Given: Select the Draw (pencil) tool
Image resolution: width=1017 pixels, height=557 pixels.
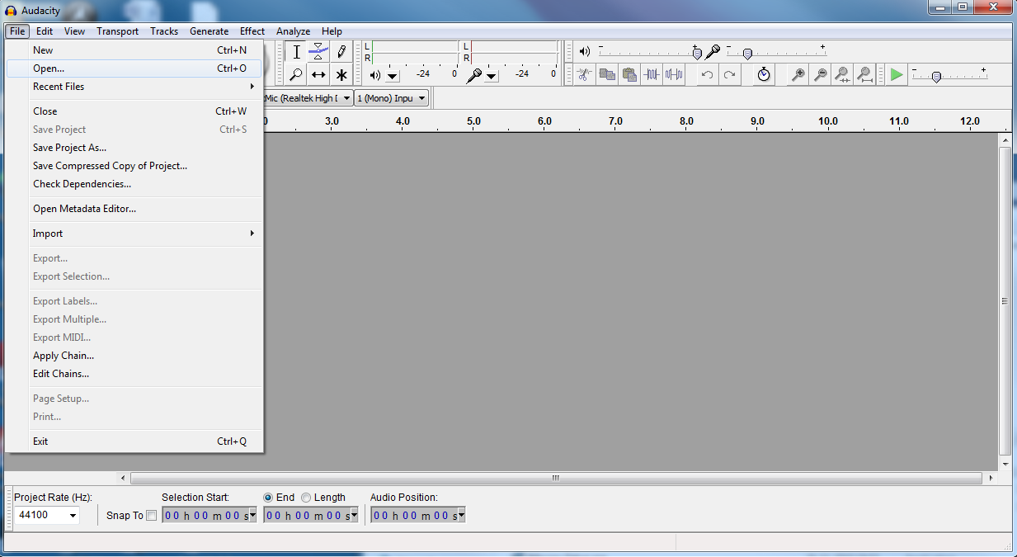Looking at the screenshot, I should tap(341, 51).
